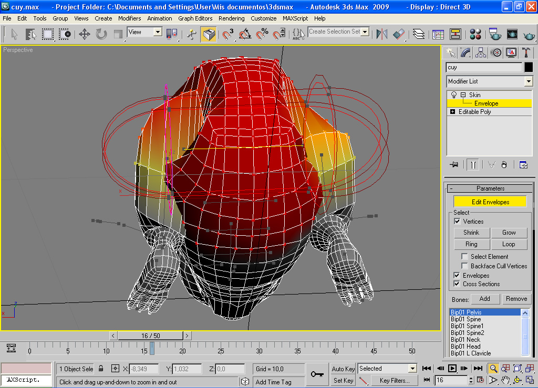
Task: Open the View reference coordinate dropdown
Action: tap(158, 32)
